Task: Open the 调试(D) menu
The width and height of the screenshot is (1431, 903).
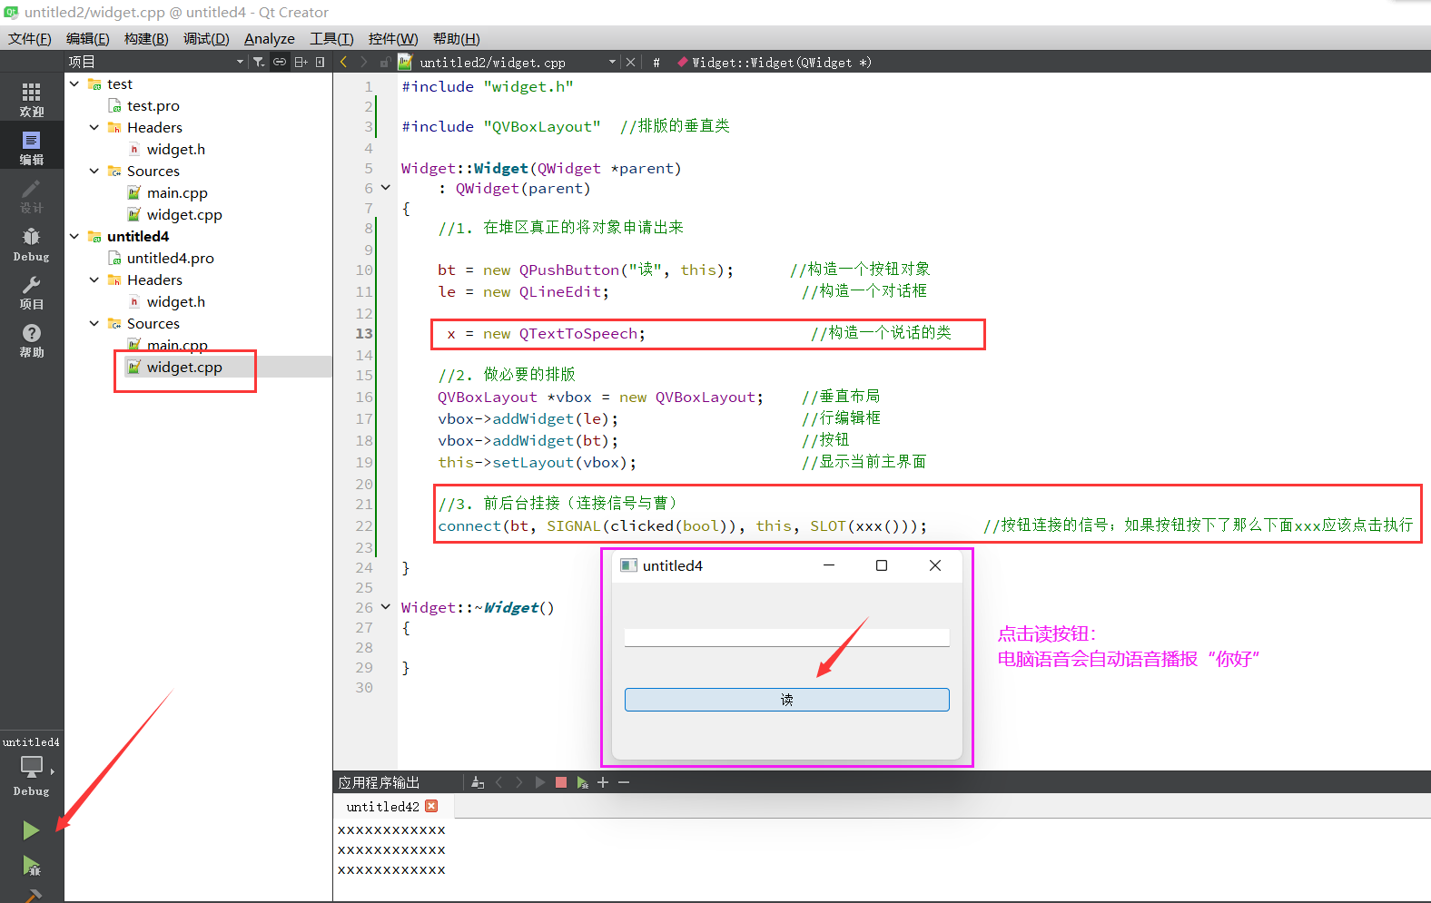Action: click(x=206, y=38)
